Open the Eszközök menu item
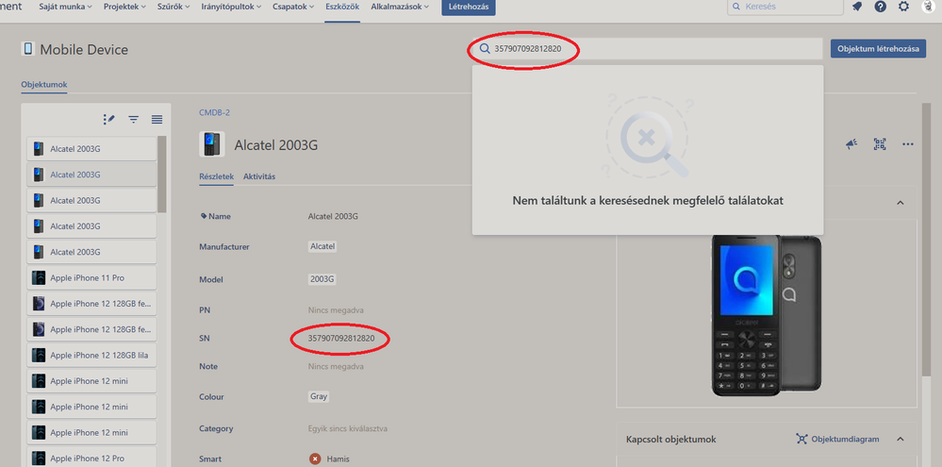Viewport: 942px width, 467px height. pyautogui.click(x=342, y=8)
